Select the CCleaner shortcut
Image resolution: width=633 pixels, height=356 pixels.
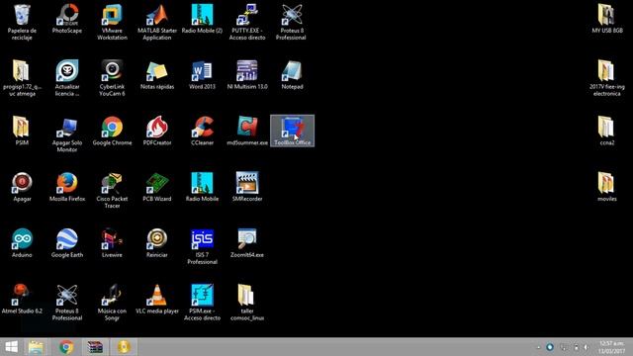[202, 131]
